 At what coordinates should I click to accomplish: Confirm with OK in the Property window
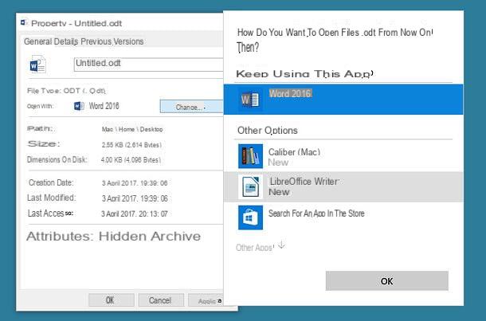pos(111,300)
